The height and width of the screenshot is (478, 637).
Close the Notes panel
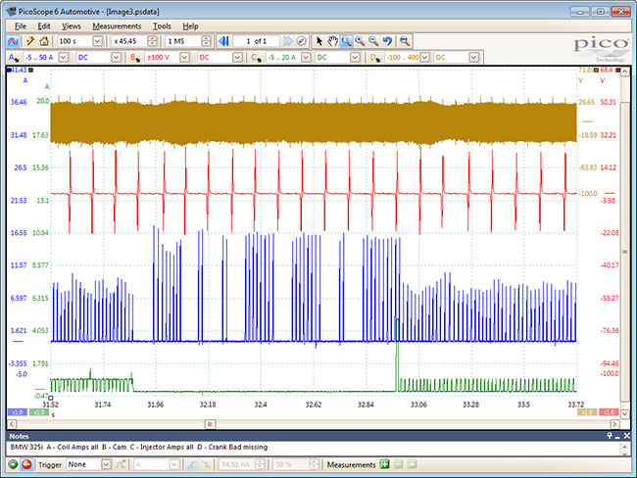[627, 436]
